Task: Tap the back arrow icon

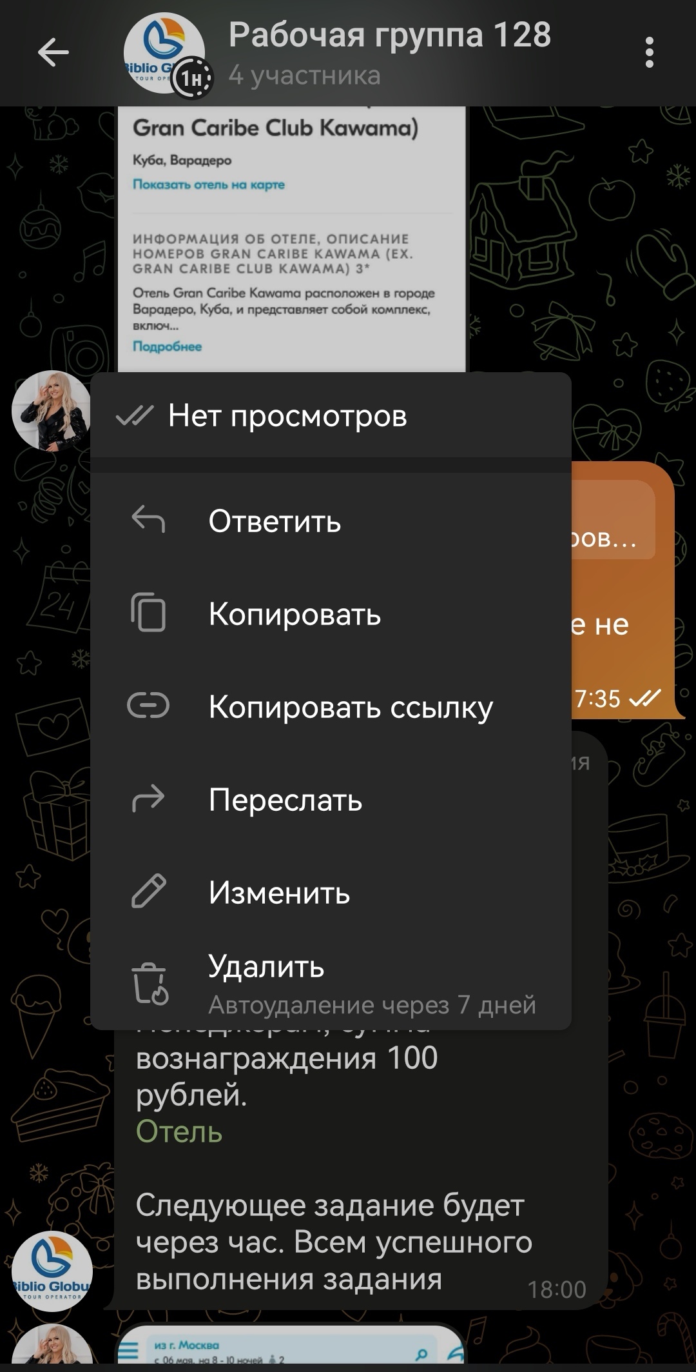Action: pyautogui.click(x=53, y=52)
